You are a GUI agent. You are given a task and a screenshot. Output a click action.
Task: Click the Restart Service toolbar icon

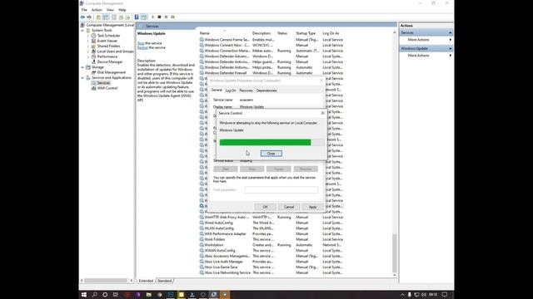click(x=173, y=17)
